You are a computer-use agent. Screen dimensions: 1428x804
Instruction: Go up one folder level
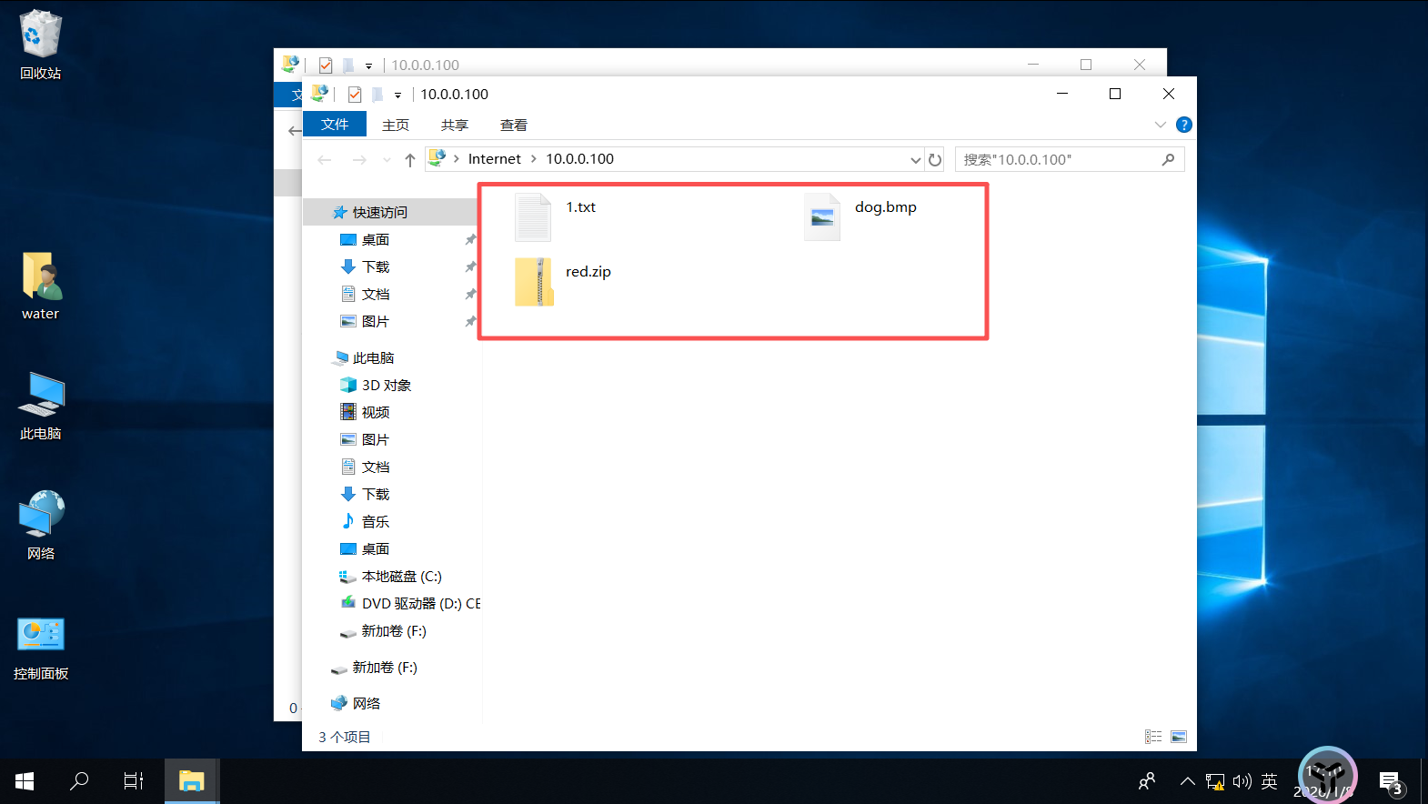(410, 160)
